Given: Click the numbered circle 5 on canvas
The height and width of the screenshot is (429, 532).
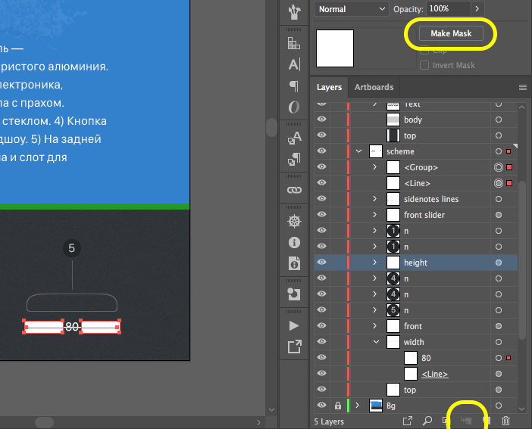Looking at the screenshot, I should (x=71, y=248).
